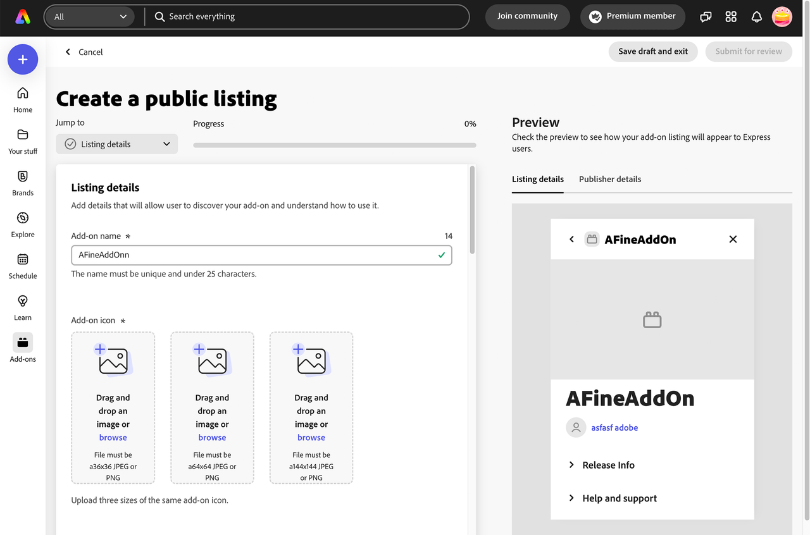The height and width of the screenshot is (535, 810).
Task: Click 'The name must be unique' hint text
Action: tap(164, 274)
